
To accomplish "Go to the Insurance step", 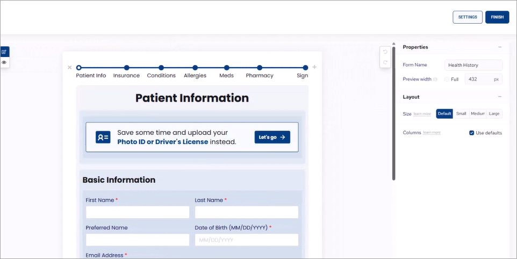I will (126, 68).
